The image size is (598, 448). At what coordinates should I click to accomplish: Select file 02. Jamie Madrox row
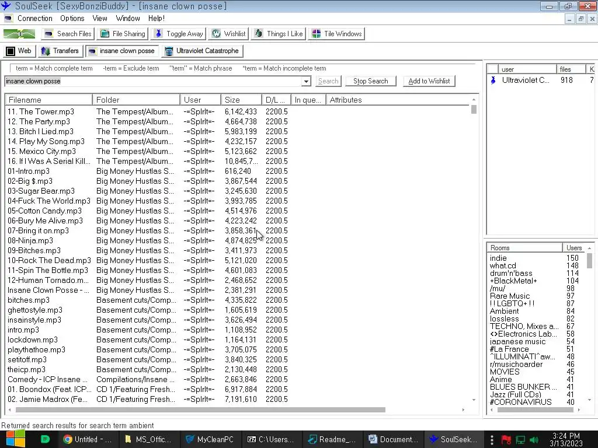click(x=49, y=399)
